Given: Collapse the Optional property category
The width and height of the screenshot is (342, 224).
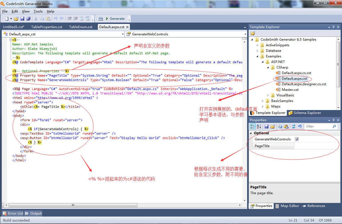Looking at the screenshot, I should (251, 133).
